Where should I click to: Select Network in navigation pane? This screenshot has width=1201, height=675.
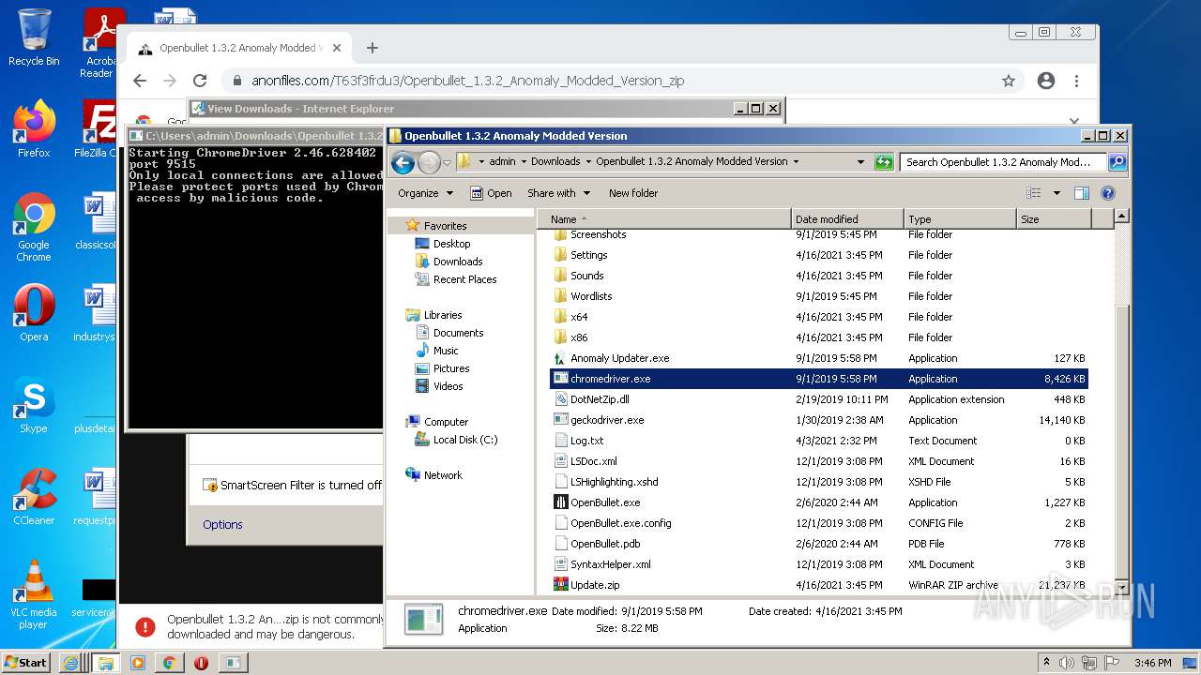coord(443,475)
